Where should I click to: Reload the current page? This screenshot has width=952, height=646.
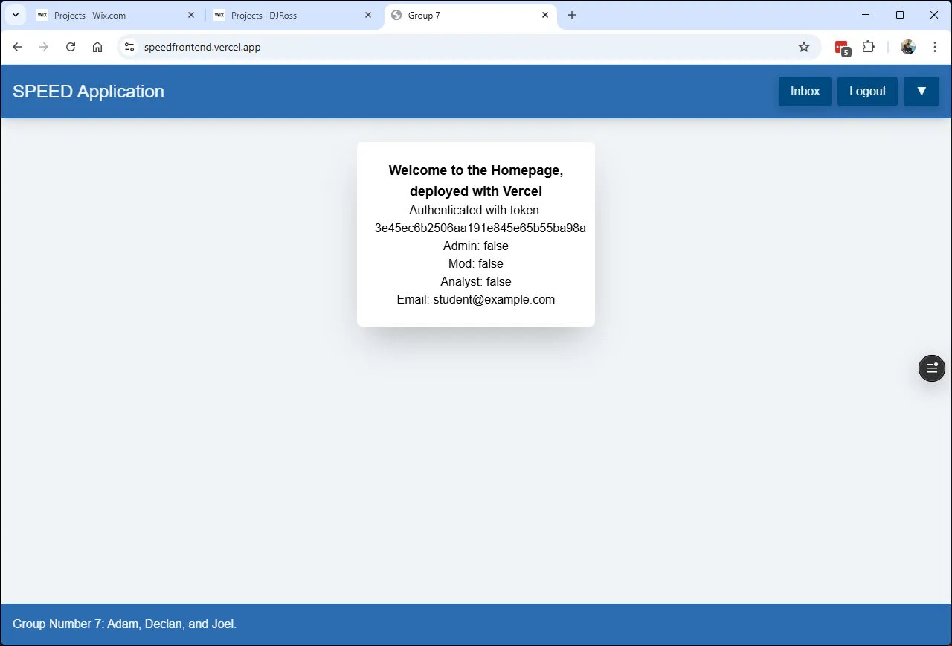point(71,47)
